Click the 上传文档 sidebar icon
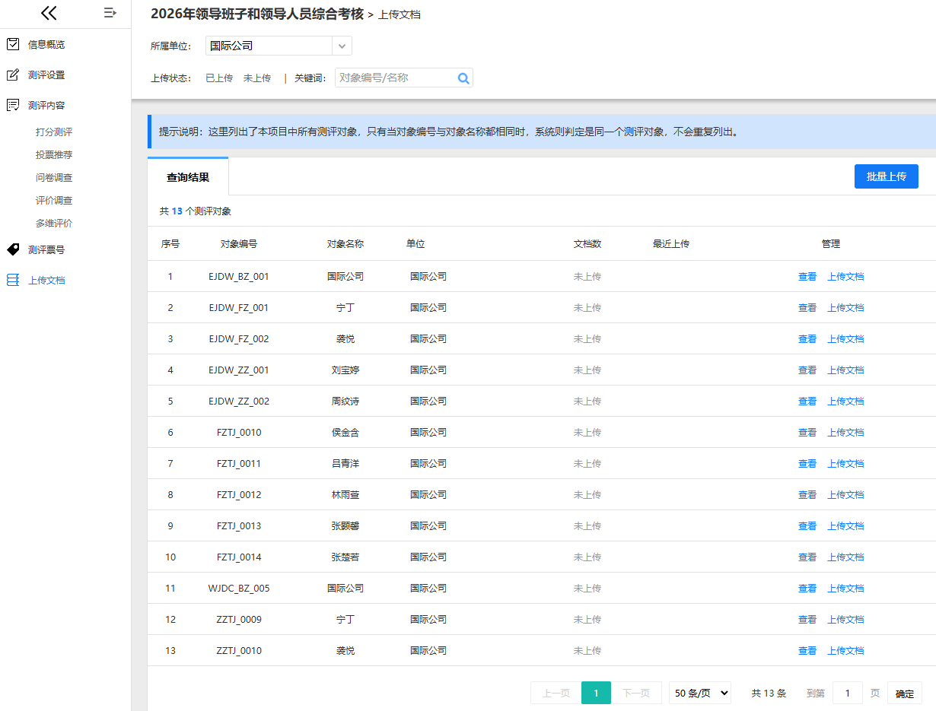 tap(13, 280)
